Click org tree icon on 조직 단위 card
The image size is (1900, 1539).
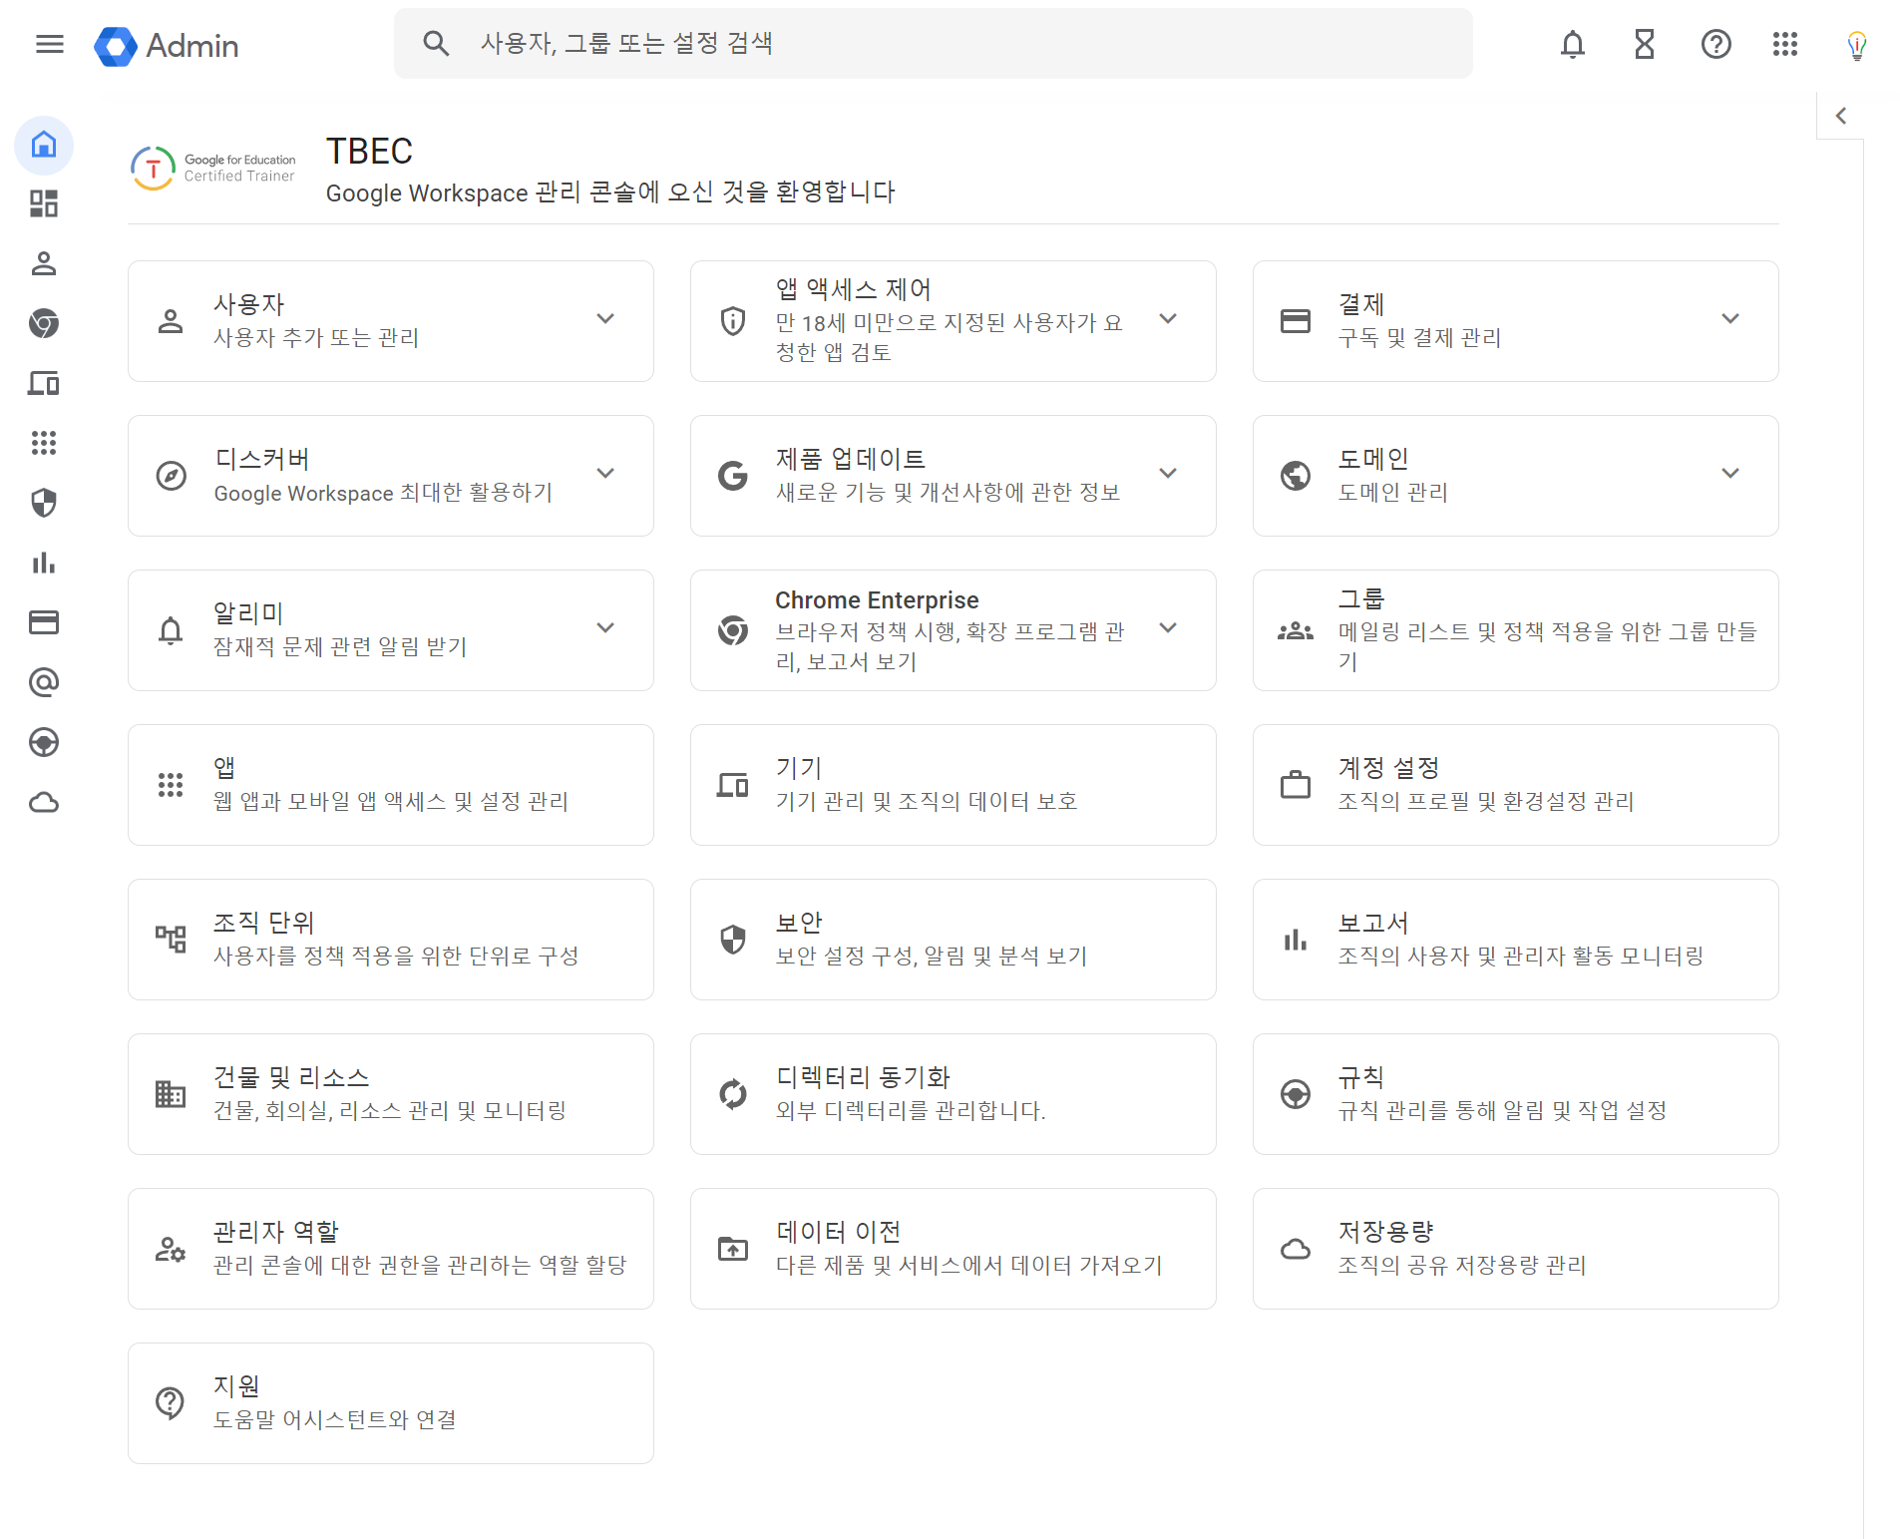(x=171, y=940)
